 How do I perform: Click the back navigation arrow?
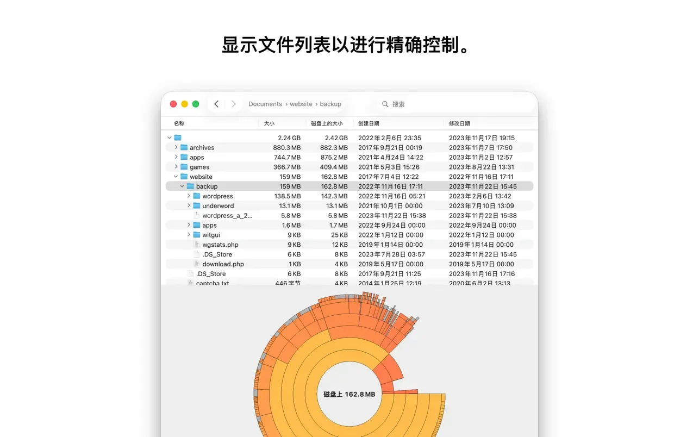[x=216, y=104]
